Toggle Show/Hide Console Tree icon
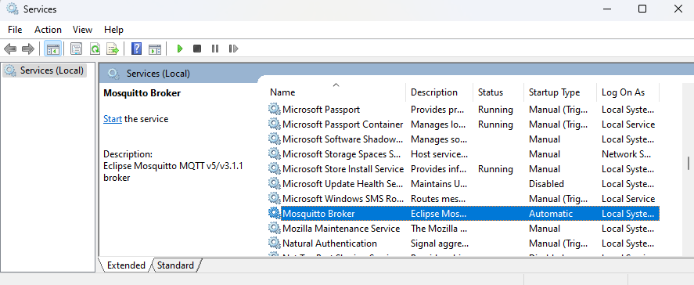 point(52,49)
